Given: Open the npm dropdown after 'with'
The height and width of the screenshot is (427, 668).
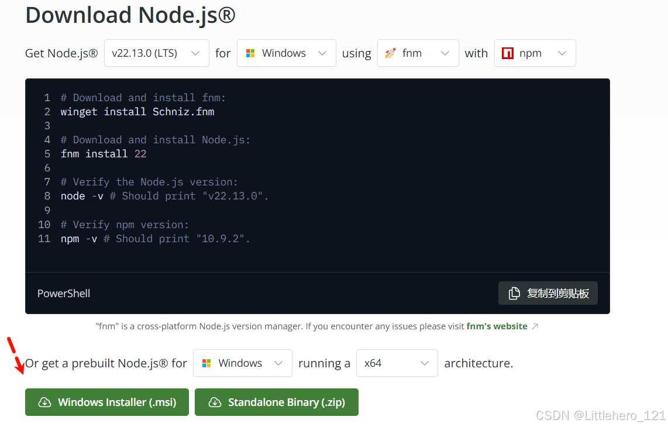Looking at the screenshot, I should (x=535, y=53).
